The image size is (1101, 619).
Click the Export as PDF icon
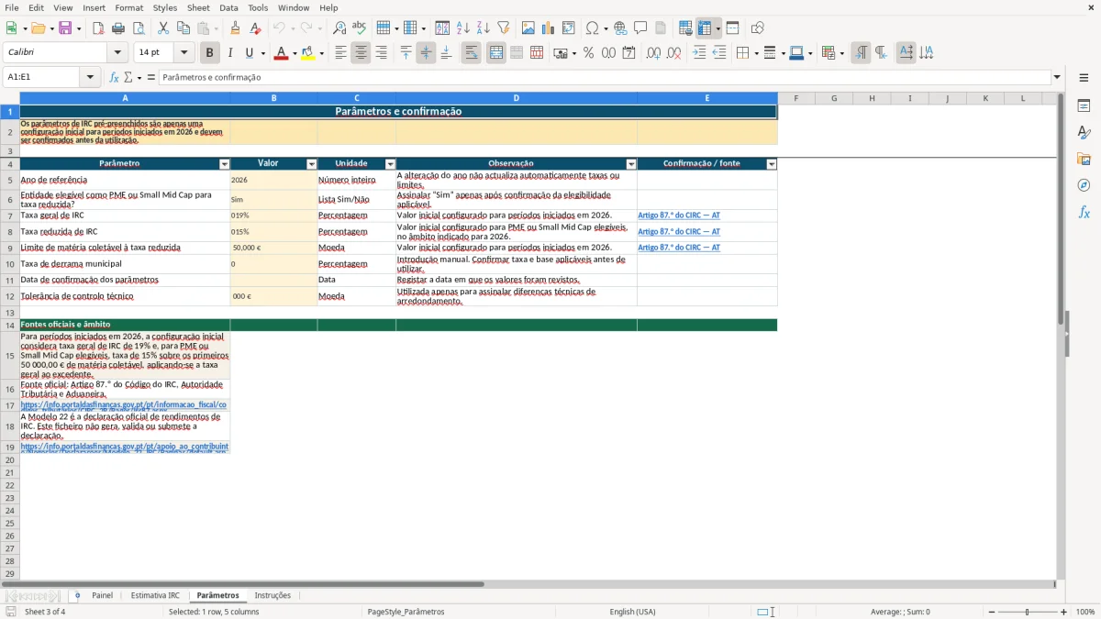pos(98,28)
